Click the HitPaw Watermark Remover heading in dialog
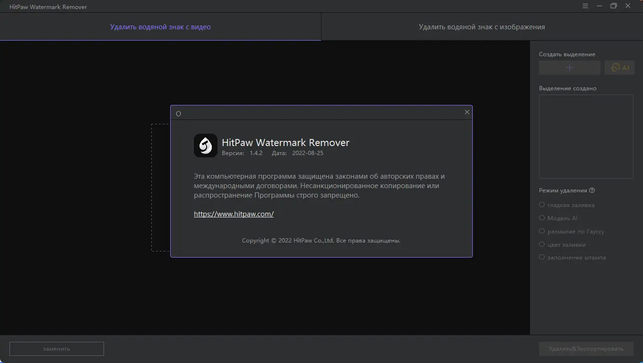Screen dimensions: 643x363 (x=286, y=142)
